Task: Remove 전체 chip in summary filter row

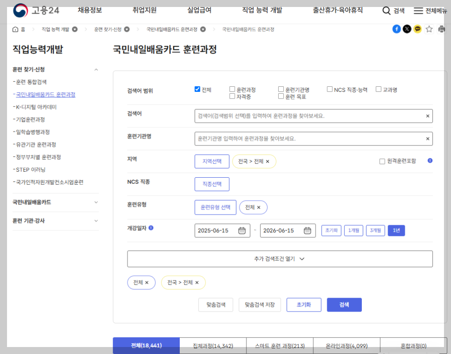Action: pos(147,283)
